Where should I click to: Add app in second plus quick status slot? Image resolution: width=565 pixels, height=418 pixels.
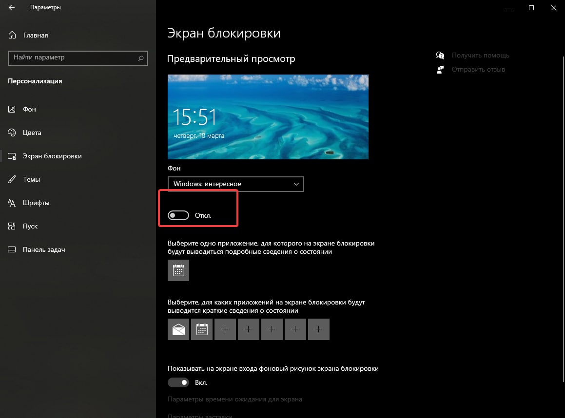click(249, 329)
